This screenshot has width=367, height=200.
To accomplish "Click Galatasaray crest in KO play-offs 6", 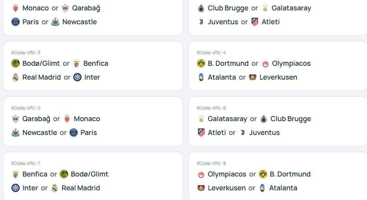I will click(201, 119).
